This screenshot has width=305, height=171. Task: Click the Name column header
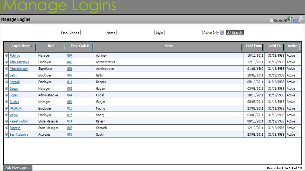coord(169,46)
